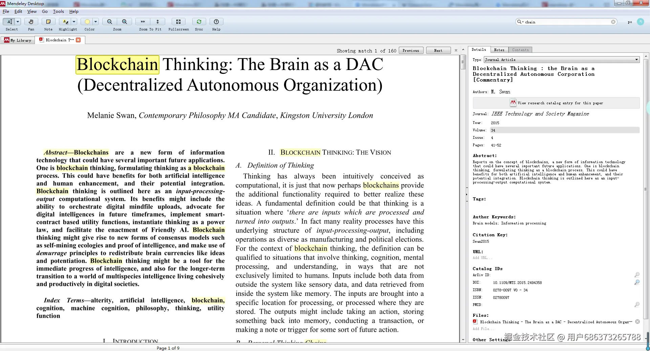Open Color picker dropdown arrow
The width and height of the screenshot is (650, 351).
pos(96,22)
